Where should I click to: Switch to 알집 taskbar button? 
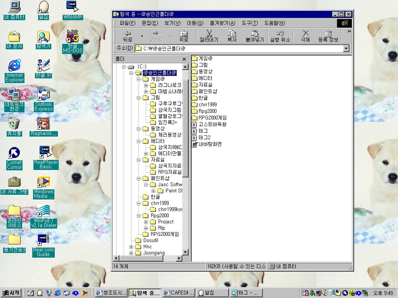click(213, 293)
